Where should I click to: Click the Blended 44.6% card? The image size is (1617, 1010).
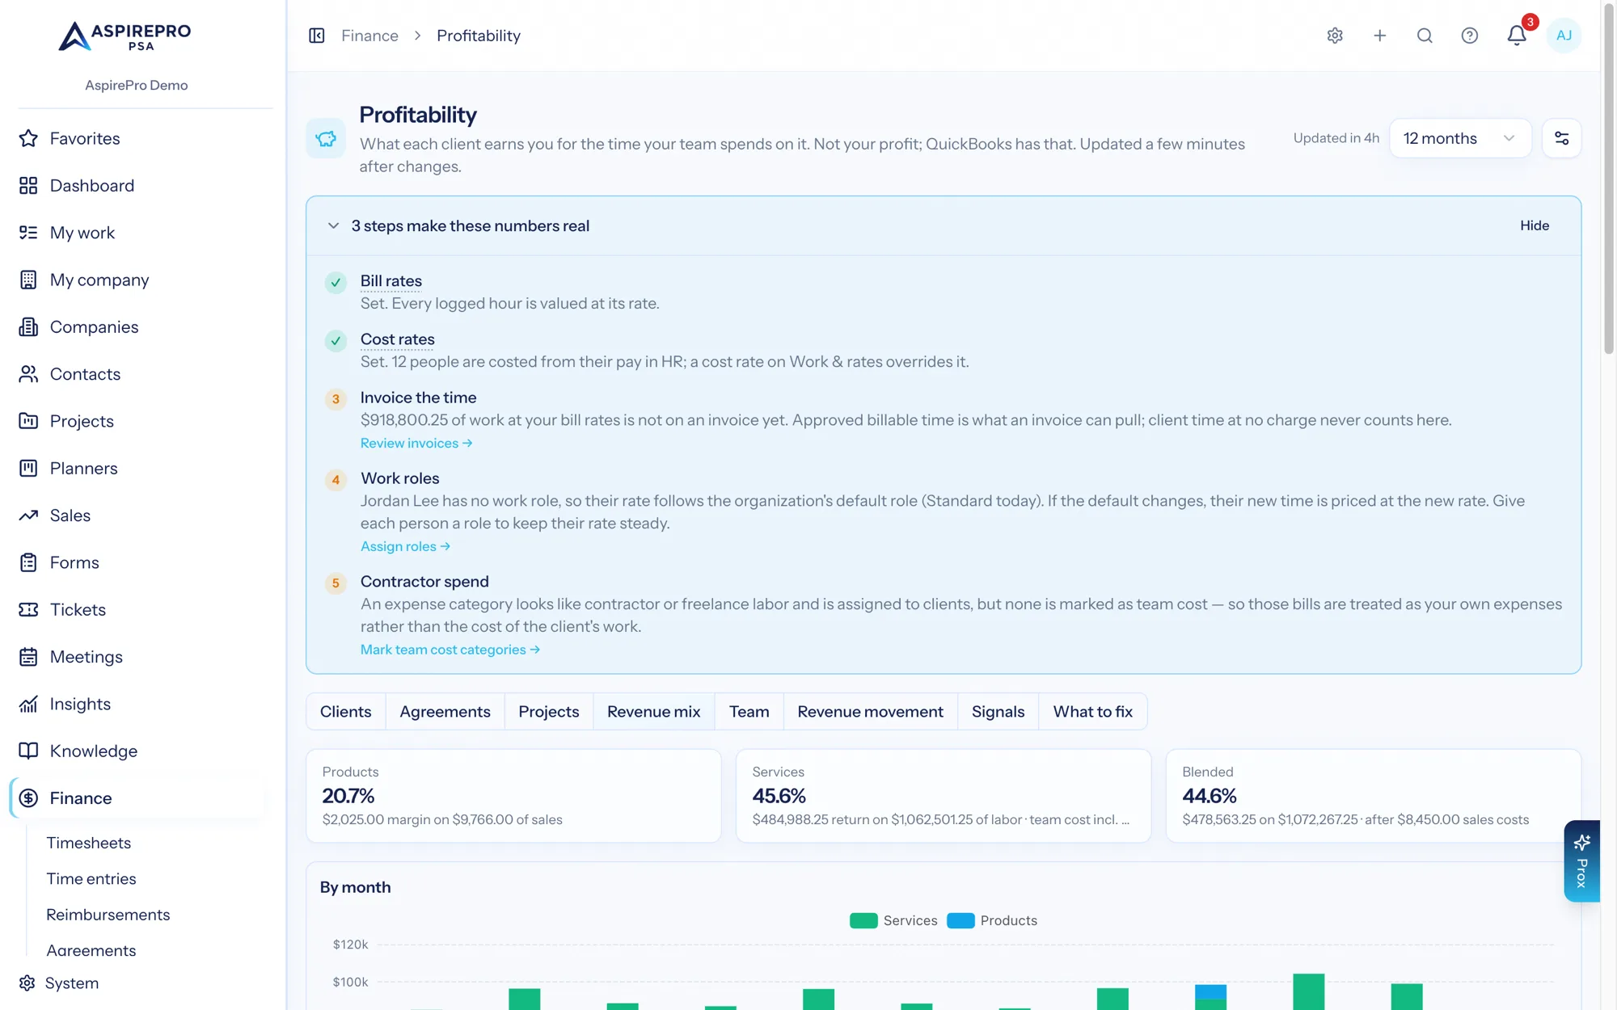tap(1373, 796)
